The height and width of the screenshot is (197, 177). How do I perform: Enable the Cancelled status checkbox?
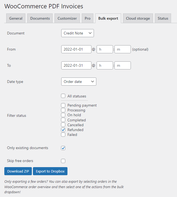click(x=63, y=125)
